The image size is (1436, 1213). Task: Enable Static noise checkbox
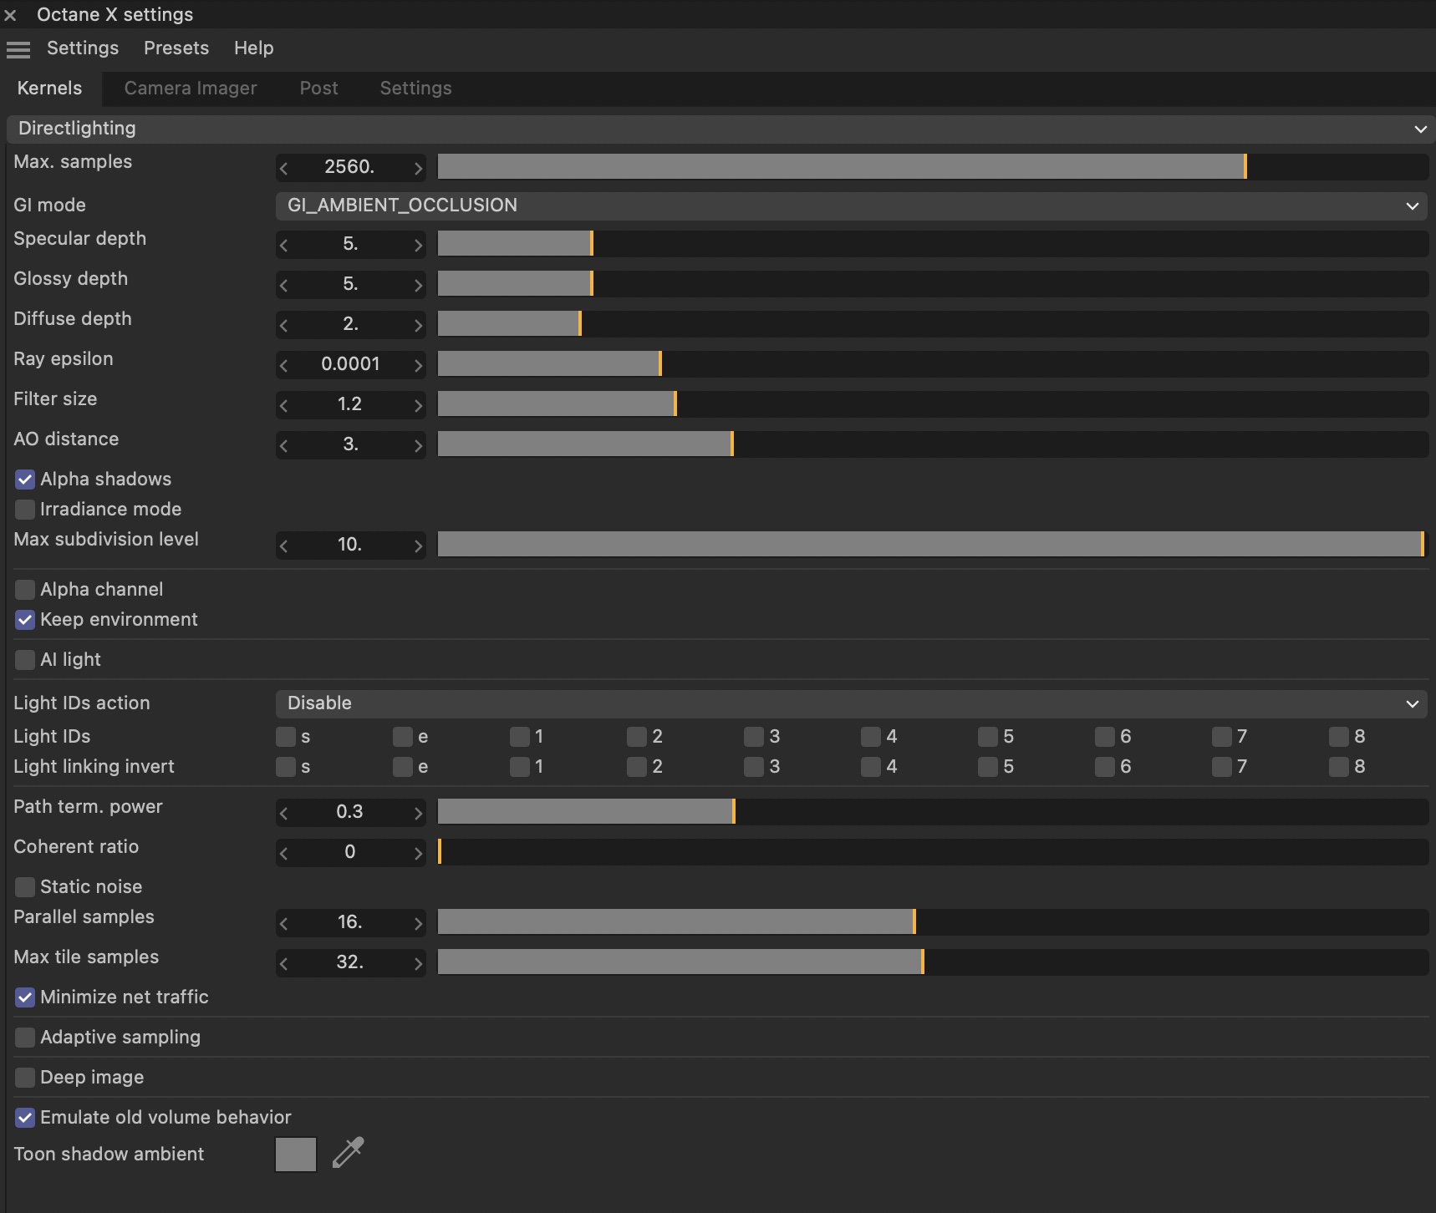click(x=25, y=887)
